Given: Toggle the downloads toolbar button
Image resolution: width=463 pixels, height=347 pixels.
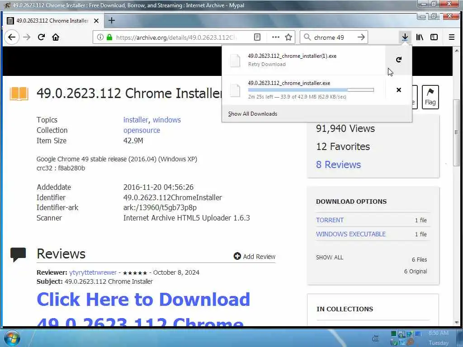Looking at the screenshot, I should 405,37.
